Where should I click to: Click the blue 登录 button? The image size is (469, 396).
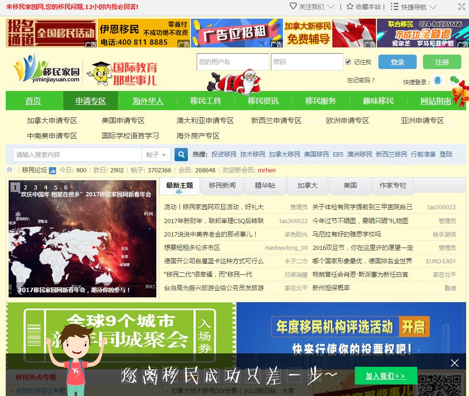(397, 62)
